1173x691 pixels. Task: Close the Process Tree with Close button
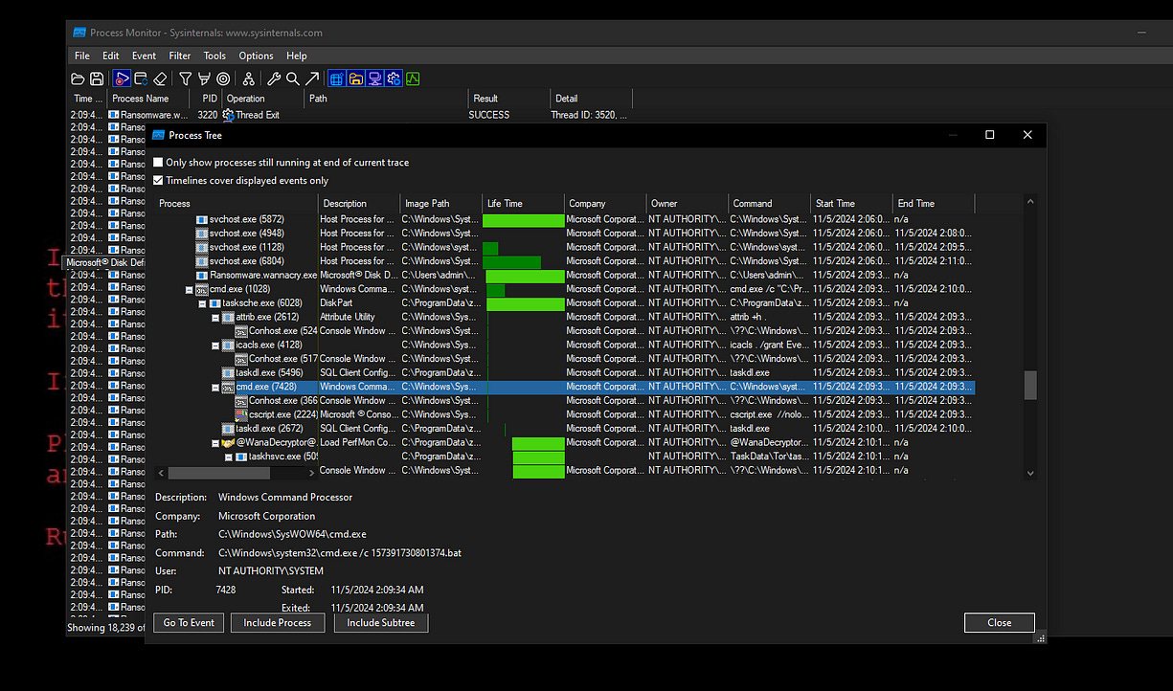pyautogui.click(x=1000, y=622)
